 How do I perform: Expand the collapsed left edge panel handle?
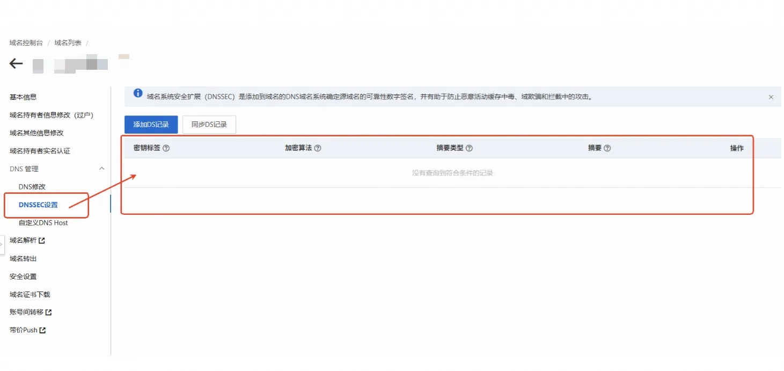2,243
